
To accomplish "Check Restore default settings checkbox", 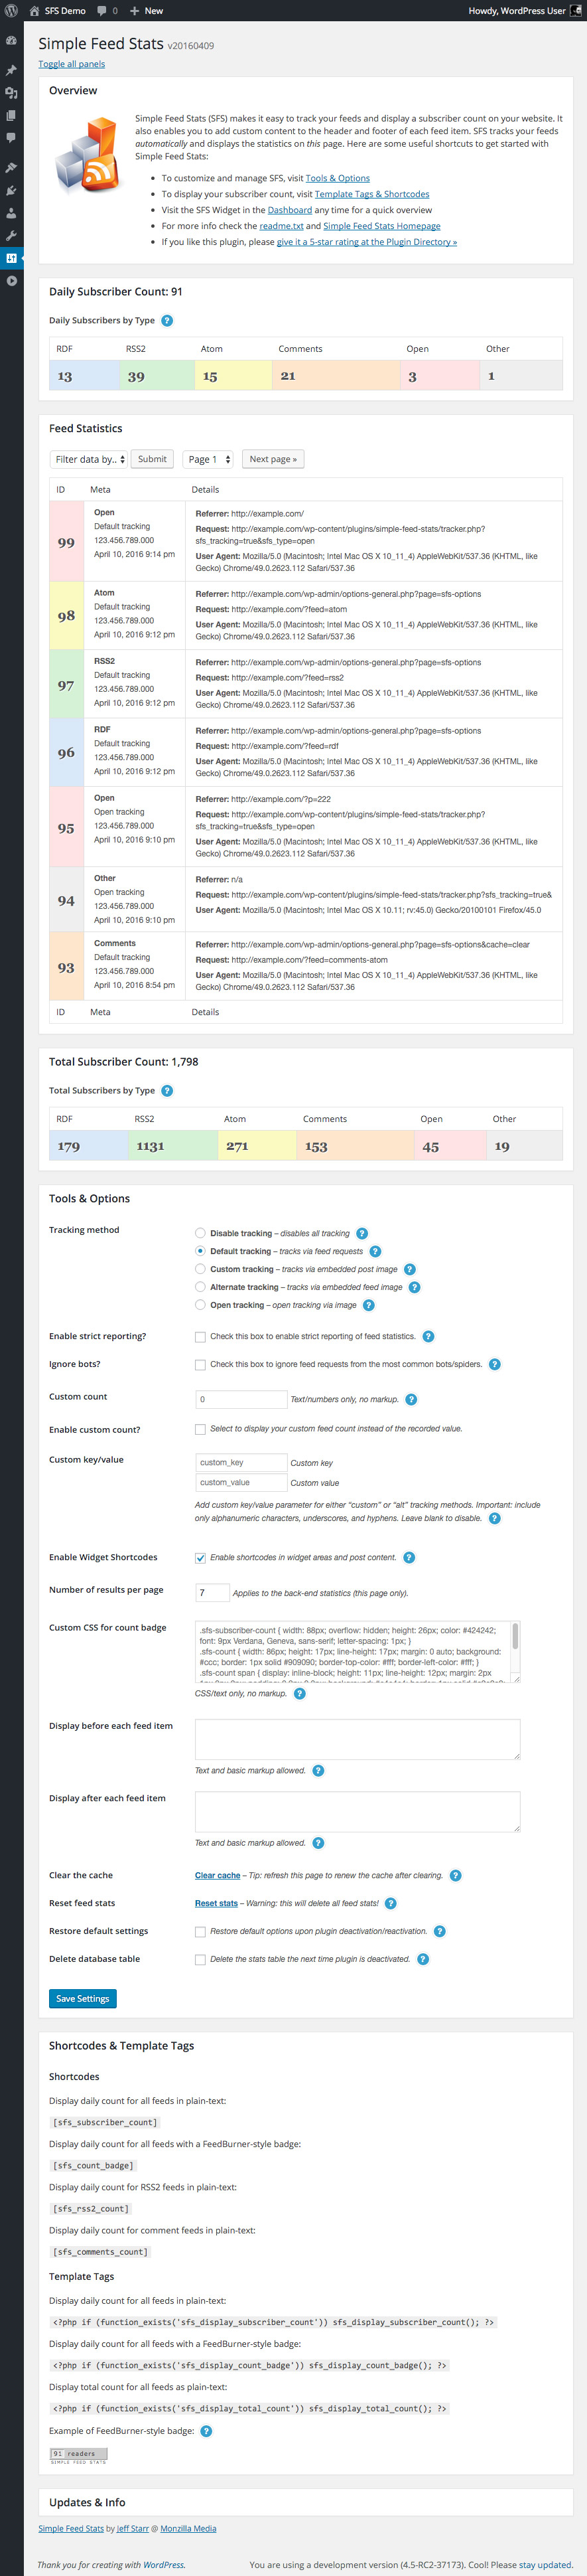I will [200, 1932].
